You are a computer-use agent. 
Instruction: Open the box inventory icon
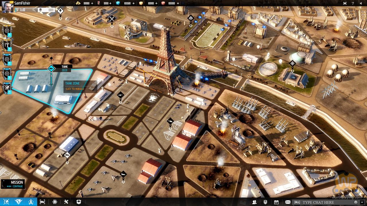pyautogui.click(x=79, y=202)
